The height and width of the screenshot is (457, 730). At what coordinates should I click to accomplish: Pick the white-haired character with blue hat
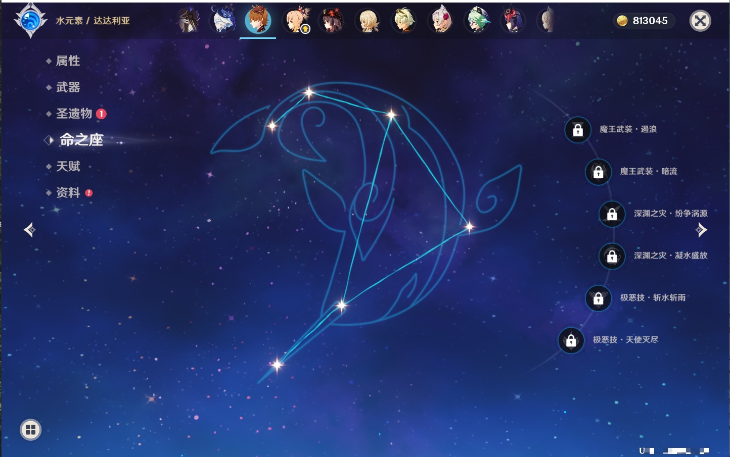(x=223, y=21)
